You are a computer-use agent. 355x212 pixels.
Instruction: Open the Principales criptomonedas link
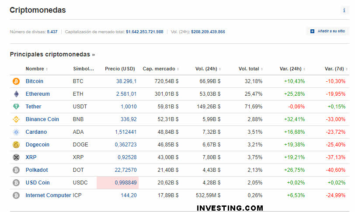tap(52, 55)
